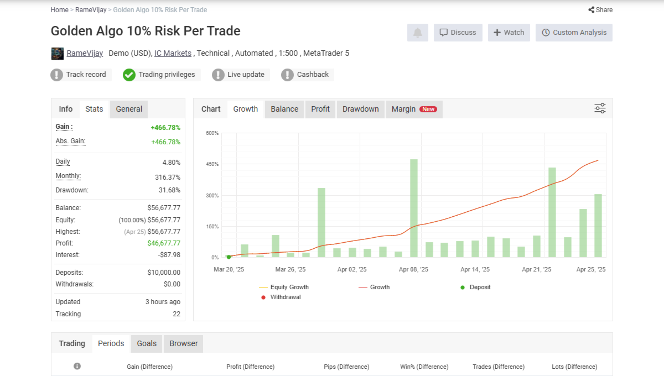The image size is (664, 376).
Task: Toggle the Equity Growth legend series
Action: tap(283, 287)
